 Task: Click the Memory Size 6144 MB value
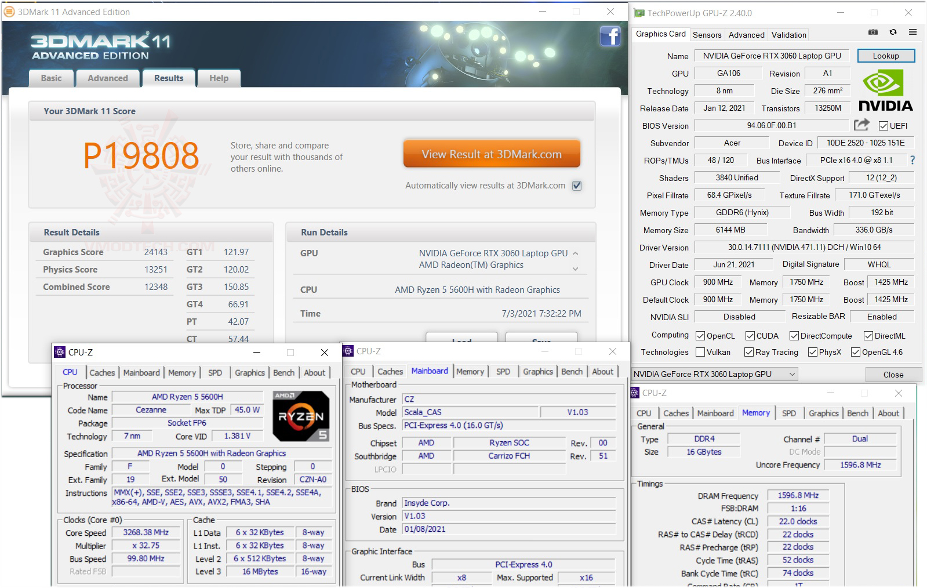pyautogui.click(x=730, y=230)
